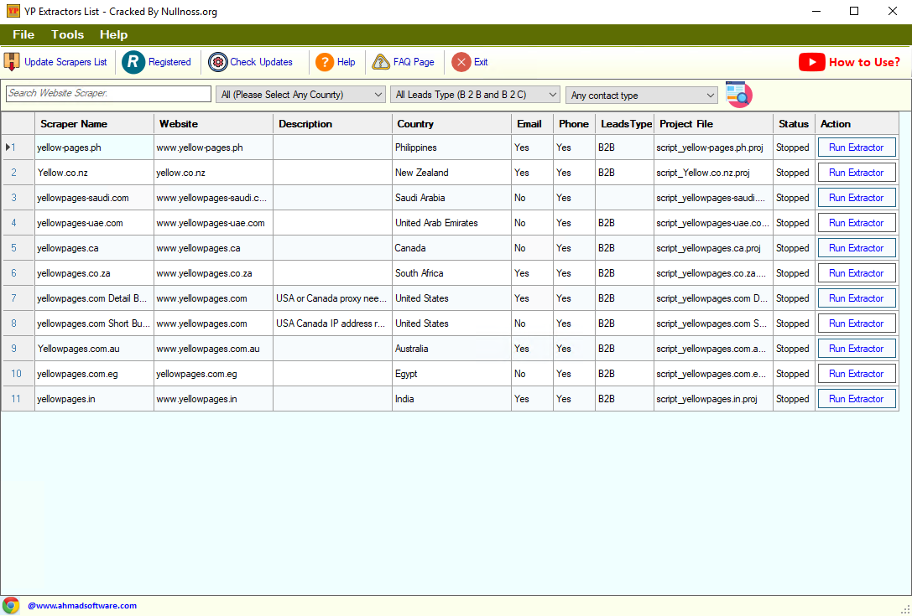Screen dimensions: 912x616
Task: Open the File menu
Action: coord(23,35)
